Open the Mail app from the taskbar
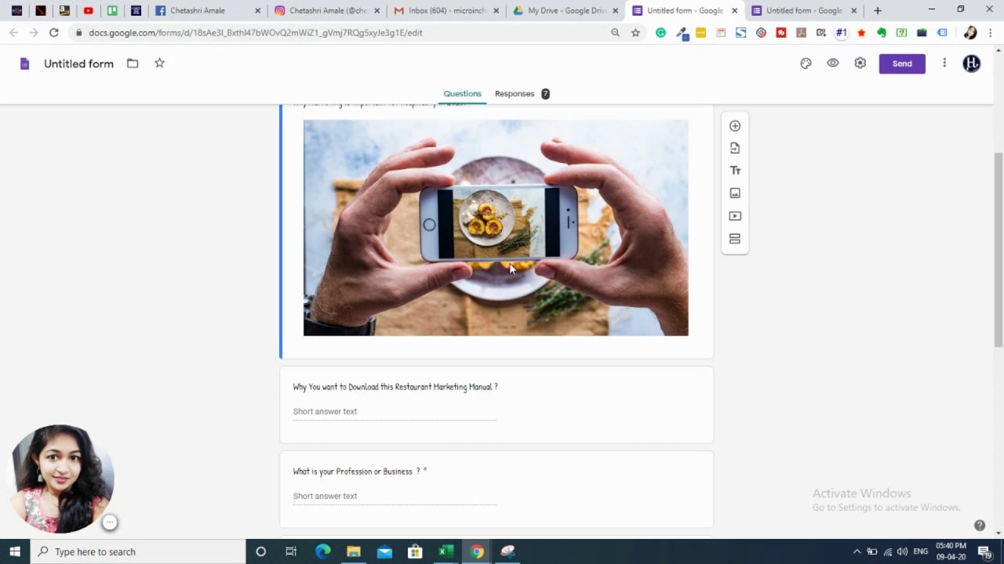Screen dimensions: 1004x564 (384, 551)
